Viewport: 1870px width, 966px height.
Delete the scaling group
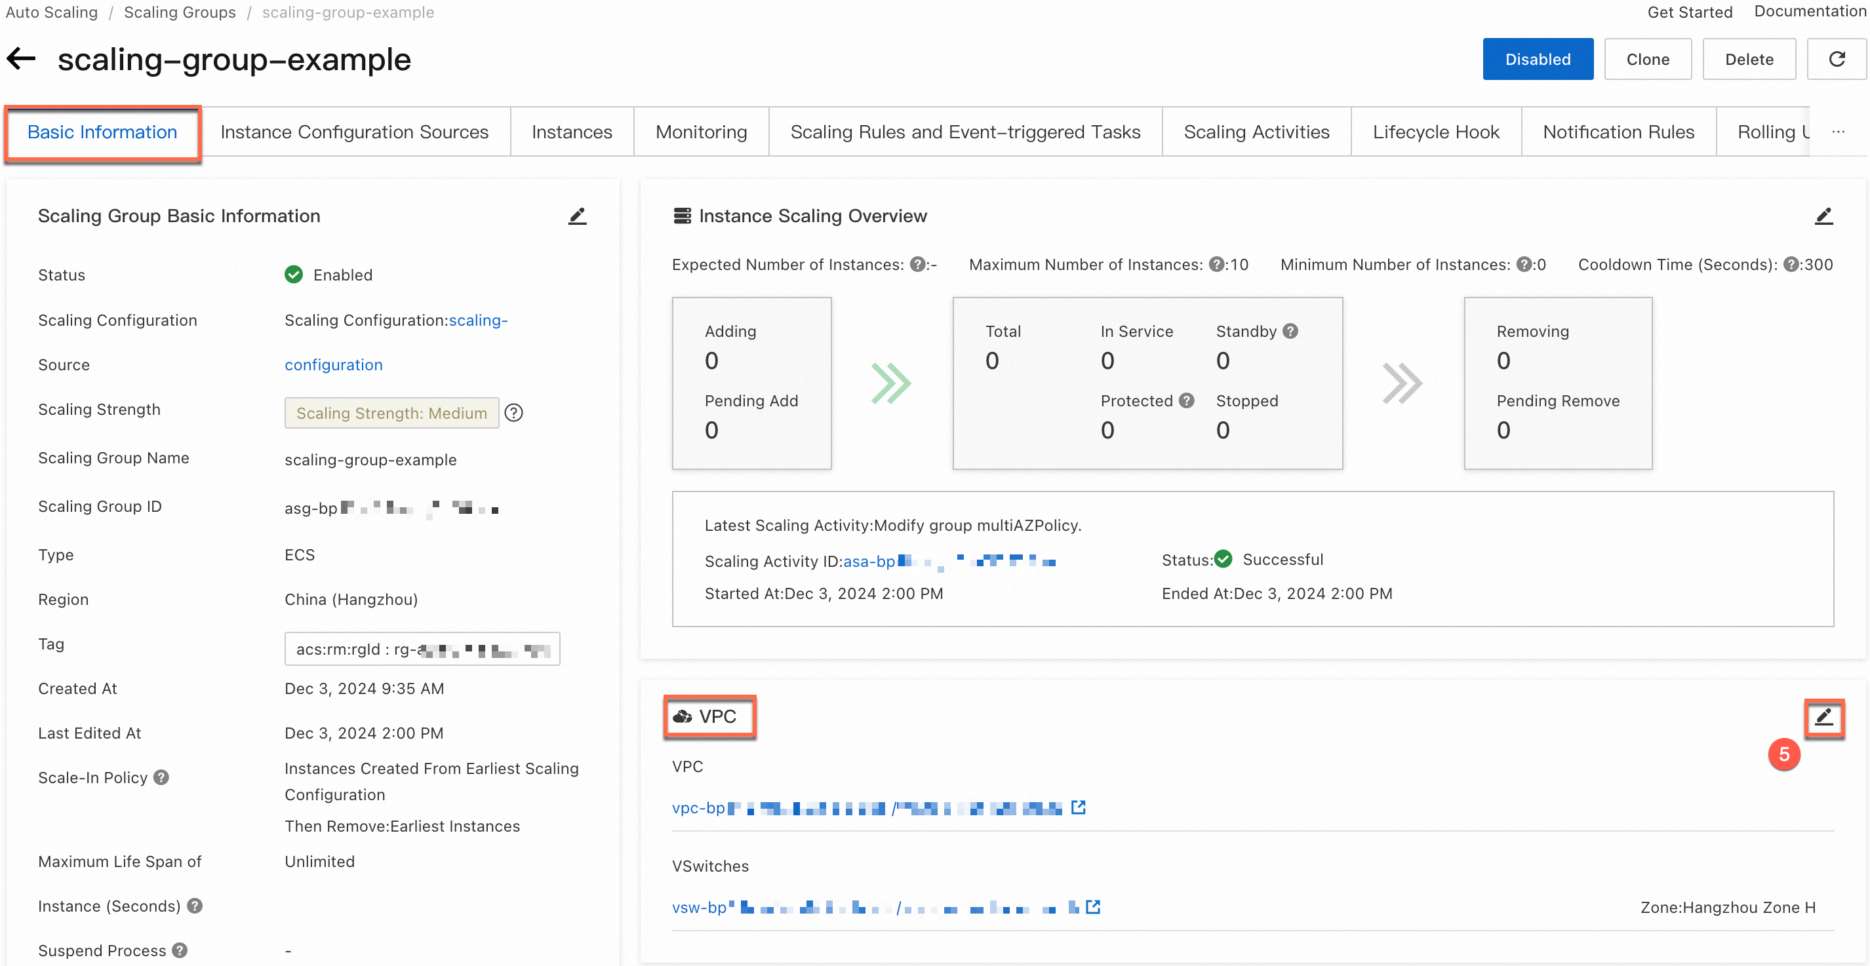pyautogui.click(x=1749, y=59)
